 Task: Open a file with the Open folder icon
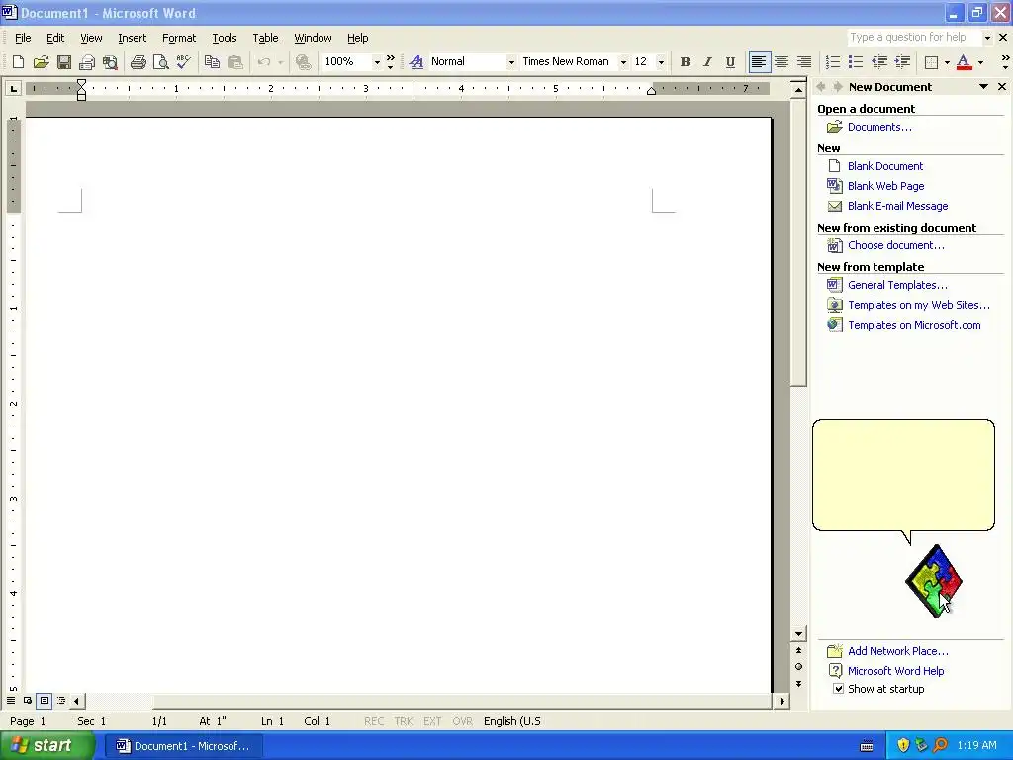[x=42, y=62]
